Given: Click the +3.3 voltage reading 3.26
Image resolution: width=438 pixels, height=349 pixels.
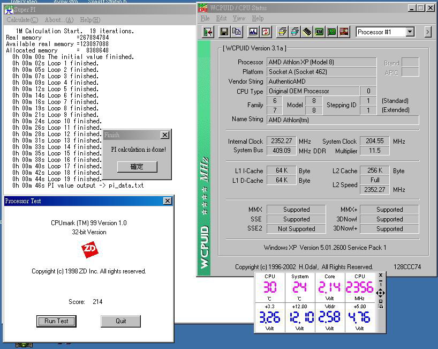Looking at the screenshot, I should tap(269, 317).
